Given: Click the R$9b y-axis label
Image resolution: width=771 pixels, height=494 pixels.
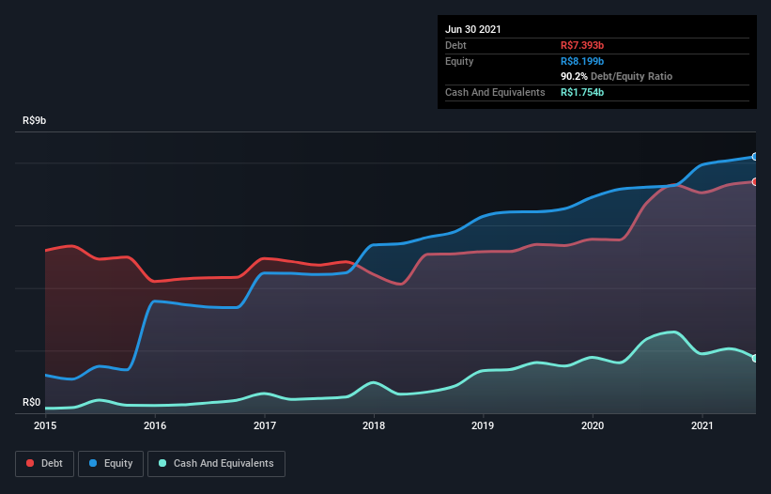Looking at the screenshot, I should click(35, 121).
